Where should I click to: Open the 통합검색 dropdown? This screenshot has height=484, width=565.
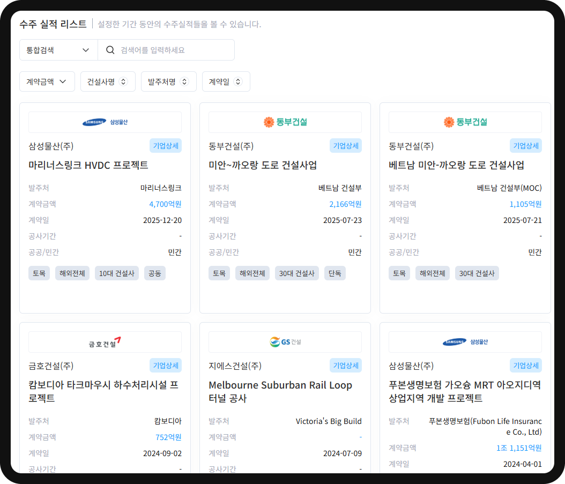58,50
